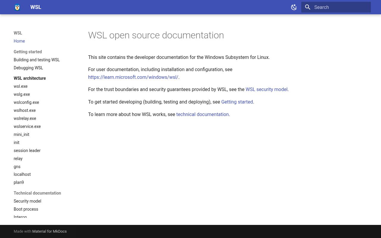Open the wslrelay.exe page
381x238 pixels.
[25, 118]
